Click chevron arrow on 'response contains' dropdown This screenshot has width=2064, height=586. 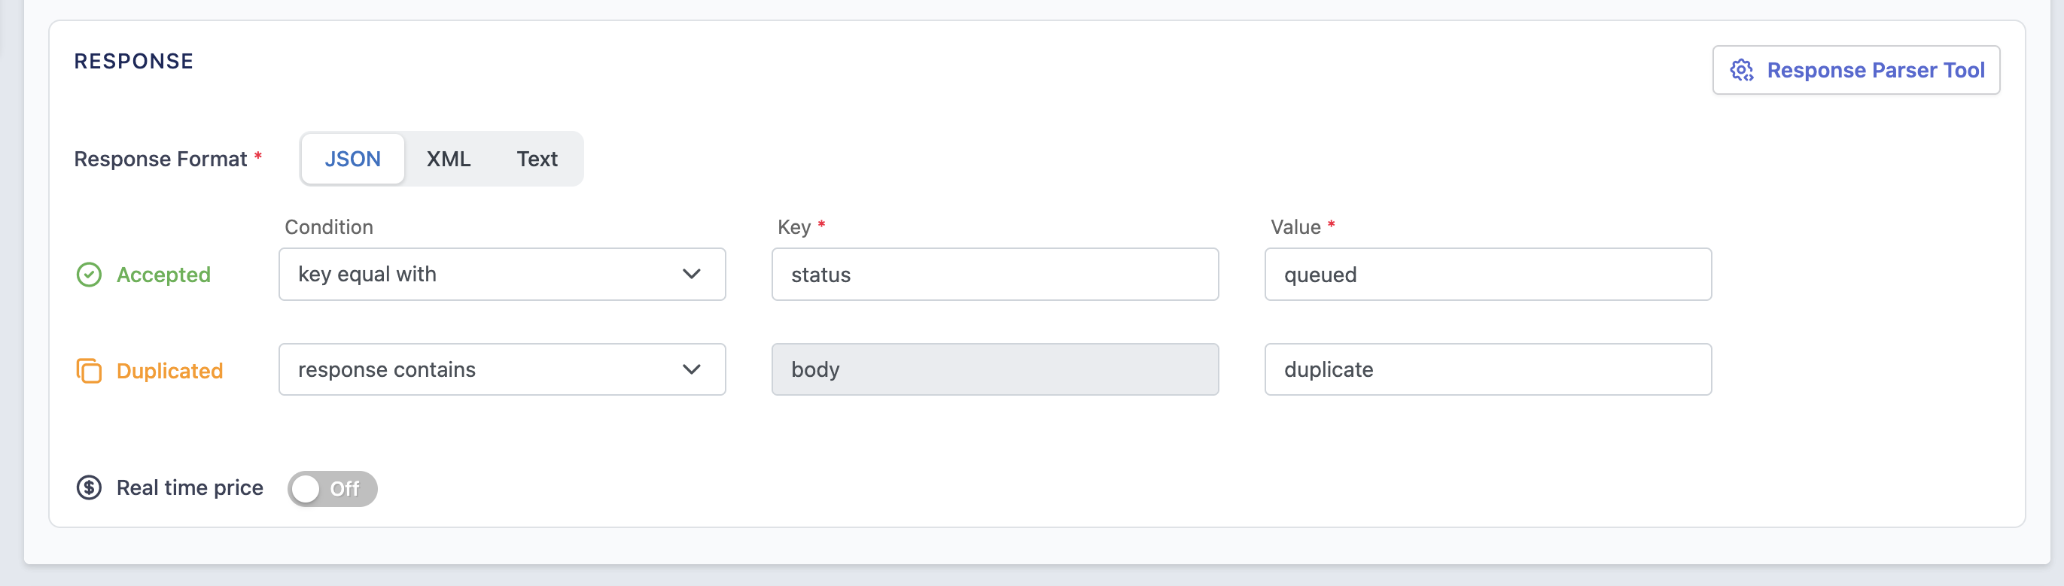692,370
